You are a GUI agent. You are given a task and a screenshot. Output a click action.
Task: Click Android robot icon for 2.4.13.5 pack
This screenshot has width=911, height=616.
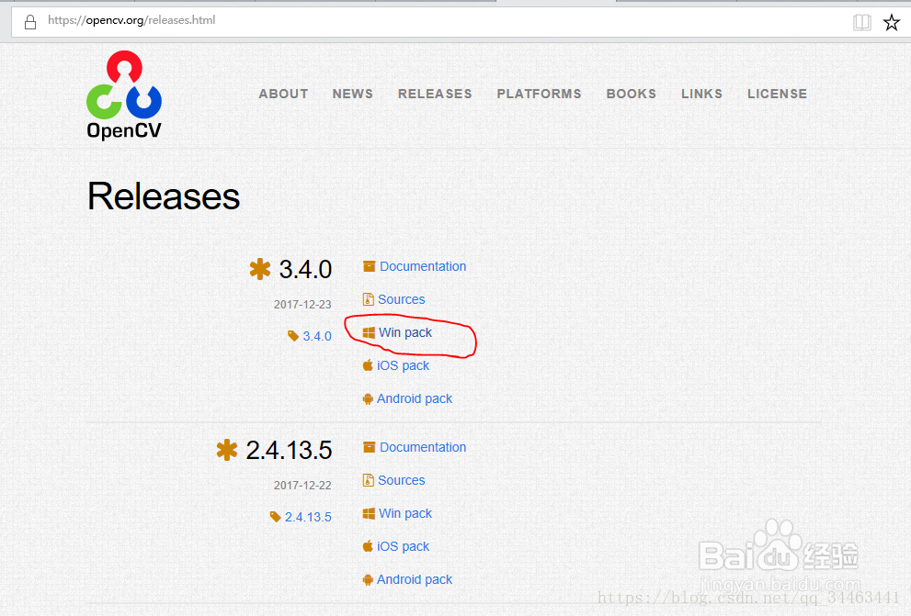(368, 579)
